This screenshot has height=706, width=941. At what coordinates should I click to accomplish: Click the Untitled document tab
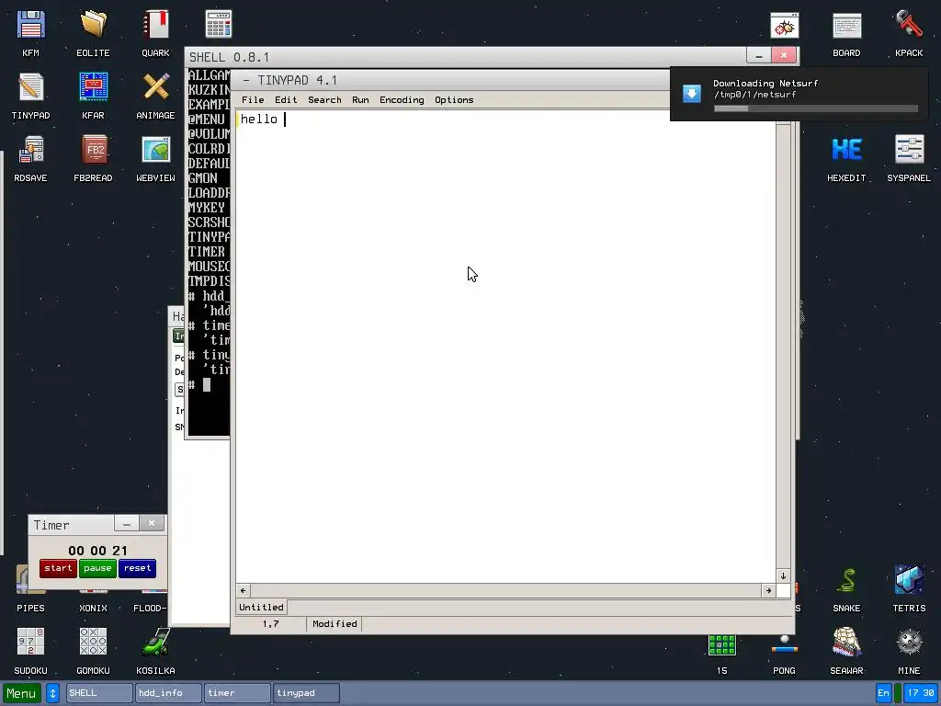(261, 607)
